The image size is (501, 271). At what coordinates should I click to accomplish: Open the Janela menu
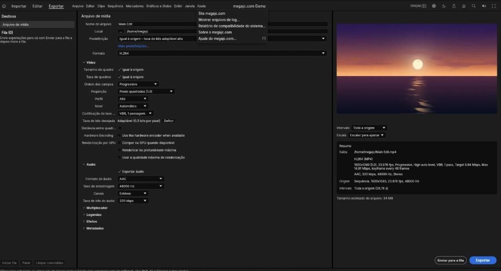pyautogui.click(x=190, y=6)
